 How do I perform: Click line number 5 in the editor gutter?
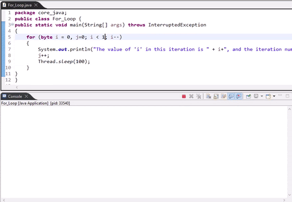pyautogui.click(x=9, y=37)
